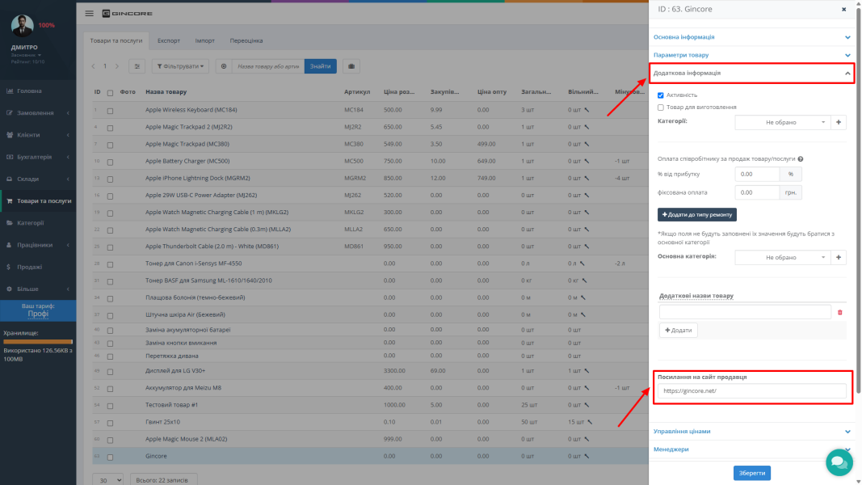Tick the checkbox for Apple Wireless Keyboard row
862x485 pixels.
(110, 110)
